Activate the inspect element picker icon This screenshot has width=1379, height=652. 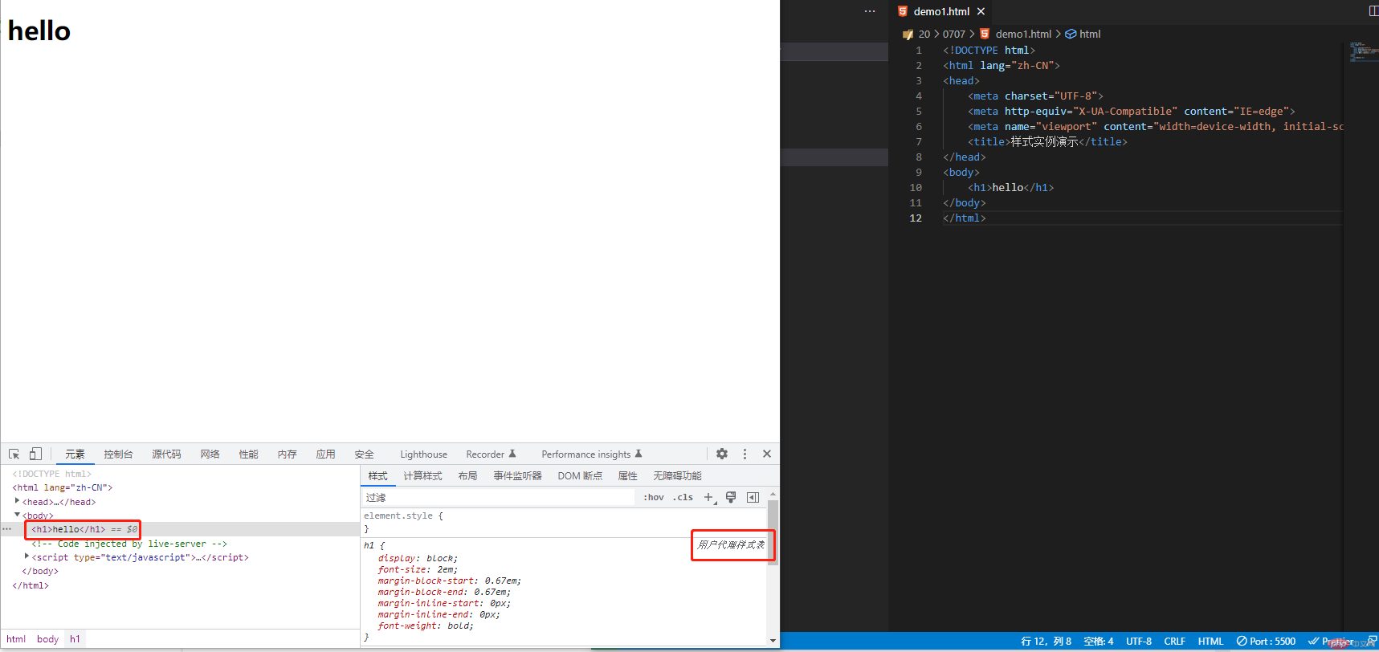click(14, 454)
